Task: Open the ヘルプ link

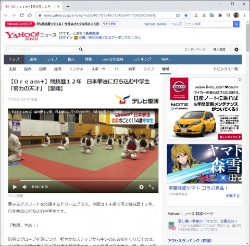Action: coord(177,24)
